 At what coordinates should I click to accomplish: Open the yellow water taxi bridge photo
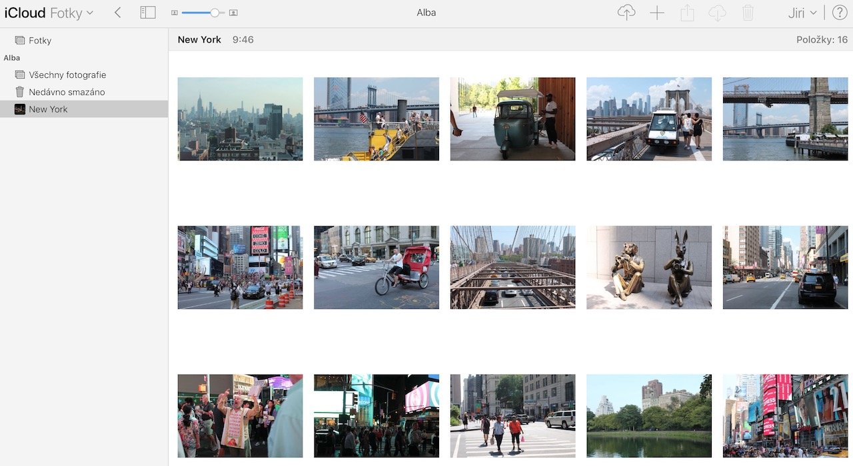377,119
